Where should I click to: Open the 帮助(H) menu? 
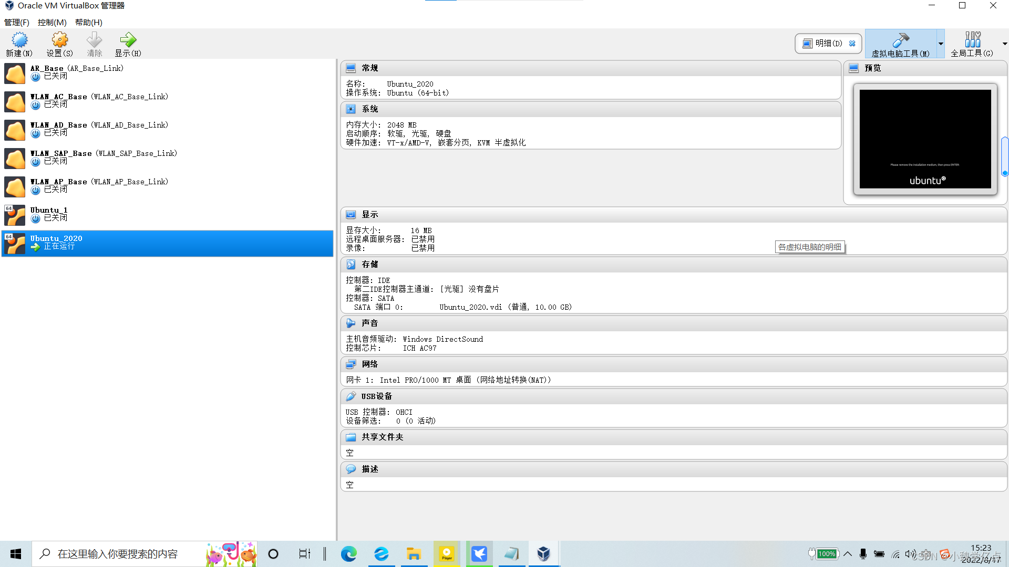coord(89,22)
